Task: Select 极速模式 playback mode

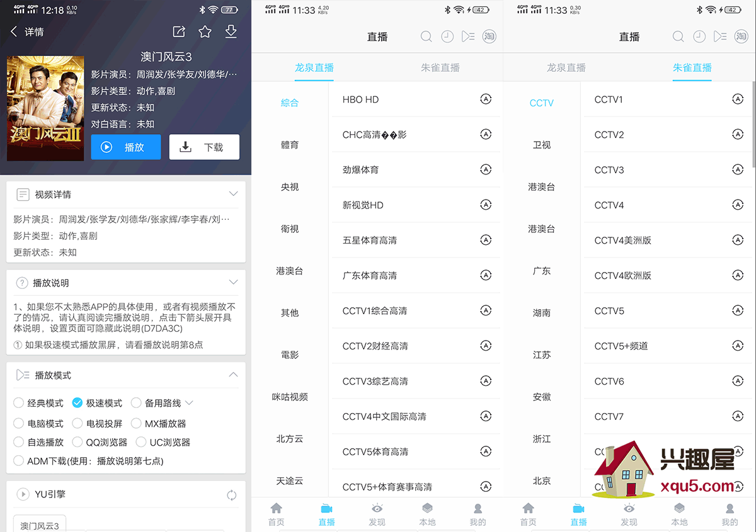Action: pyautogui.click(x=97, y=403)
